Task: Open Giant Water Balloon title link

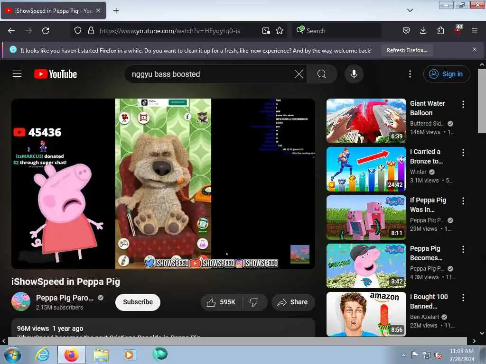Action: [x=428, y=108]
